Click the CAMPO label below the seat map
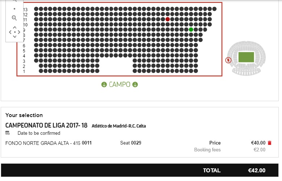This screenshot has width=282, height=181. point(120,85)
